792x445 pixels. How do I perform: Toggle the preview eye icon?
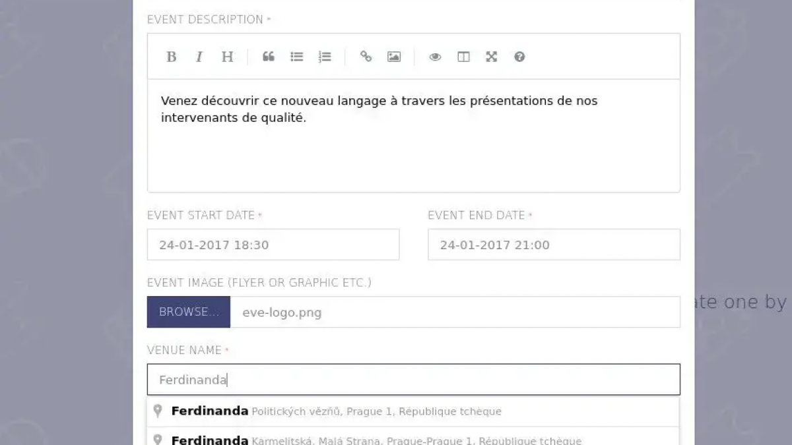click(x=435, y=57)
